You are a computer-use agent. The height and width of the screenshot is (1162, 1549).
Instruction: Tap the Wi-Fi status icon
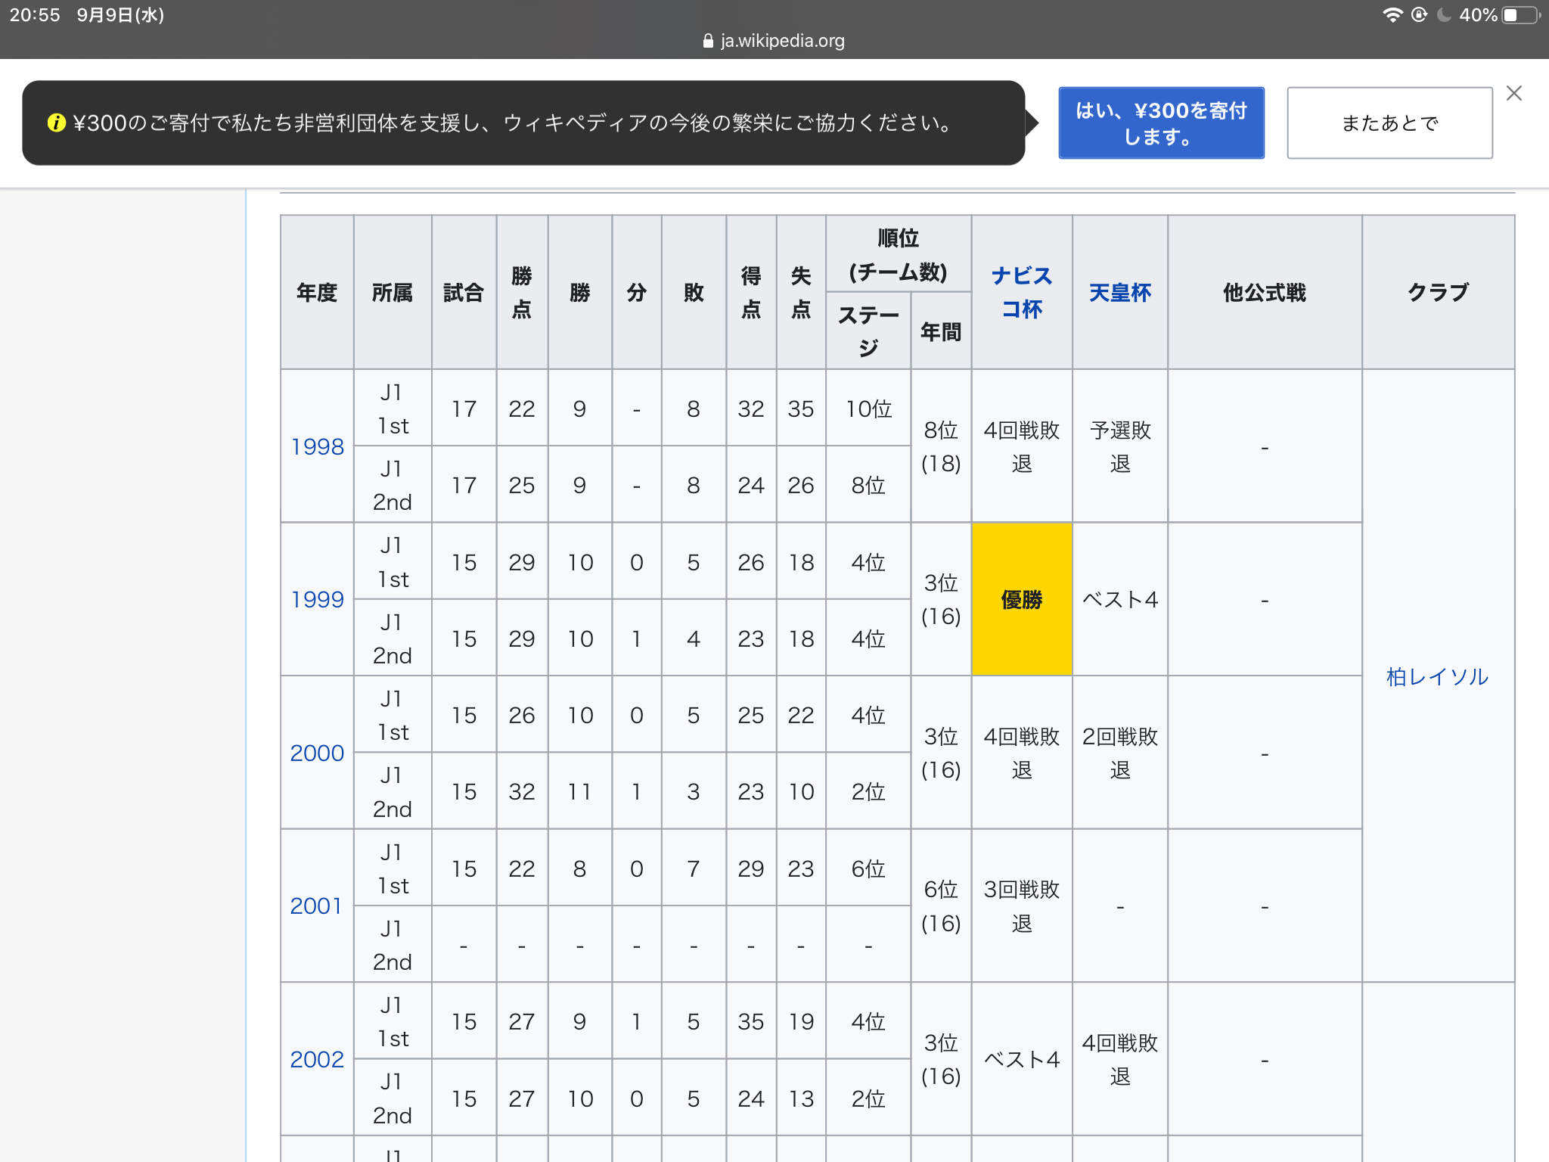pos(1392,15)
